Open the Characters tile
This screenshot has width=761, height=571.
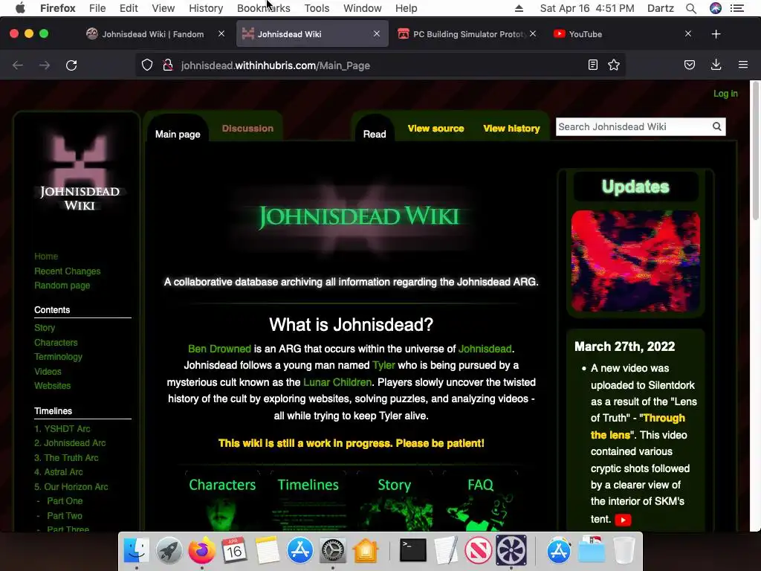[x=222, y=502]
